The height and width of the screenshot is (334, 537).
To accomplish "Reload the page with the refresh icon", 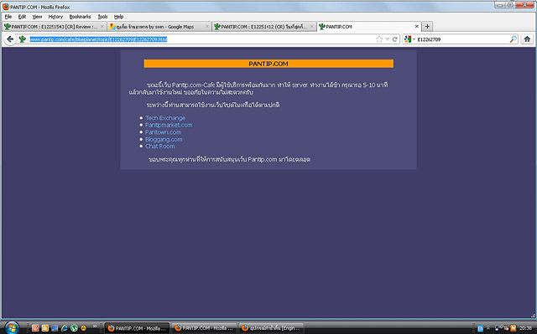I will click(x=395, y=39).
